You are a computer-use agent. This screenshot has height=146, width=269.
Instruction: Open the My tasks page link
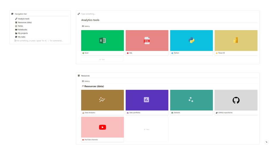pos(22,37)
